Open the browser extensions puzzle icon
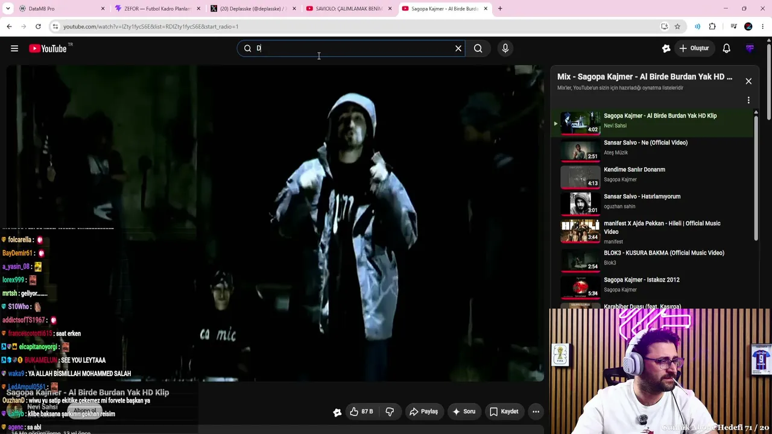 [712, 27]
